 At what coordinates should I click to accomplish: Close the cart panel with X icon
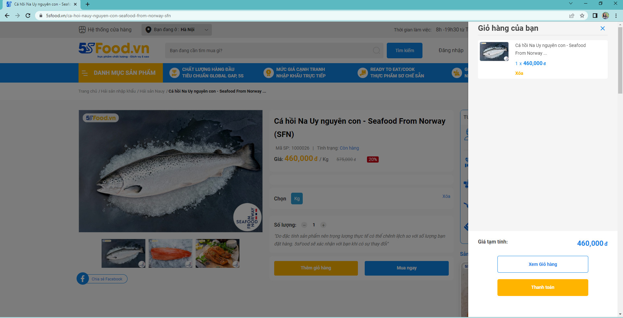click(x=603, y=28)
